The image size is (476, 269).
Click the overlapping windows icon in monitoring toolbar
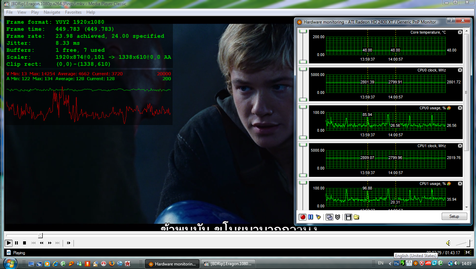[329, 217]
